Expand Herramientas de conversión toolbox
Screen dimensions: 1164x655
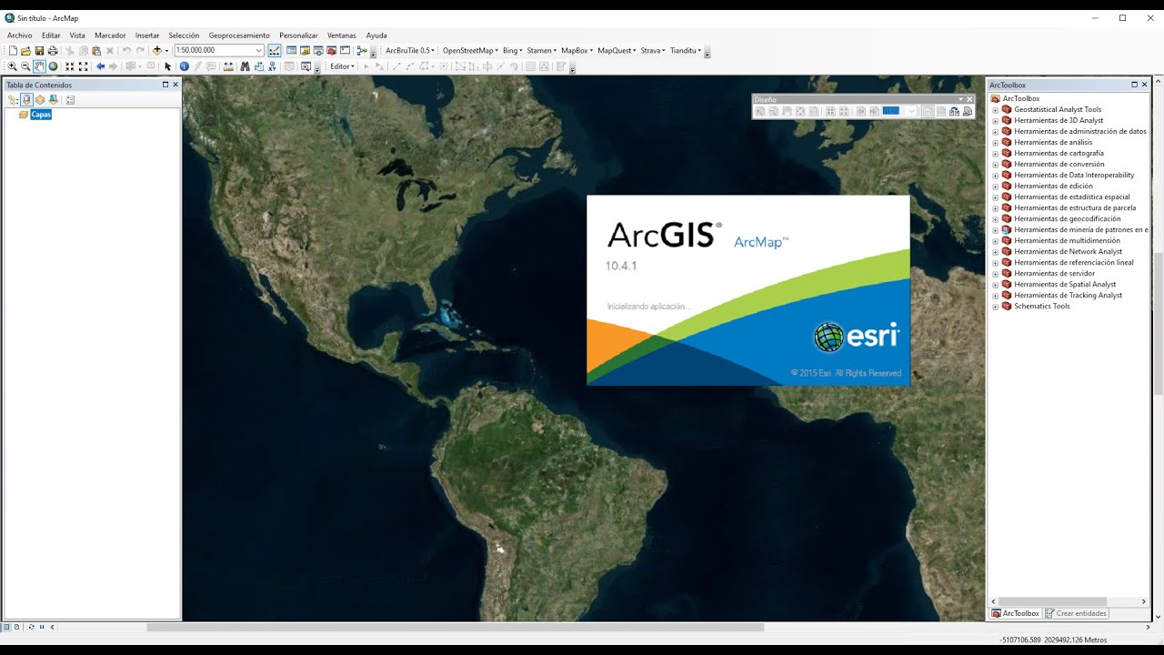click(995, 165)
